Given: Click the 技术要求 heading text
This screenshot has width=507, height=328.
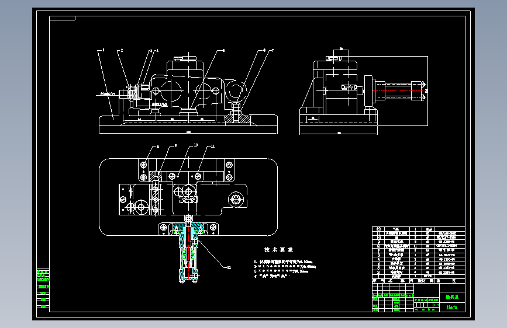Looking at the screenshot, I should (278, 250).
